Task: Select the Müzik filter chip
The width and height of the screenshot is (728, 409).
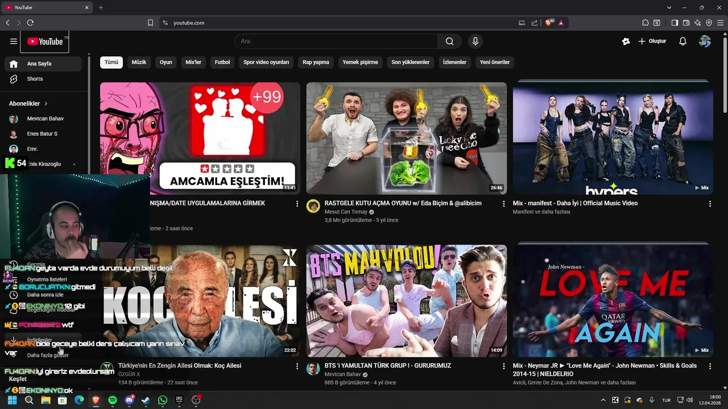Action: 139,62
